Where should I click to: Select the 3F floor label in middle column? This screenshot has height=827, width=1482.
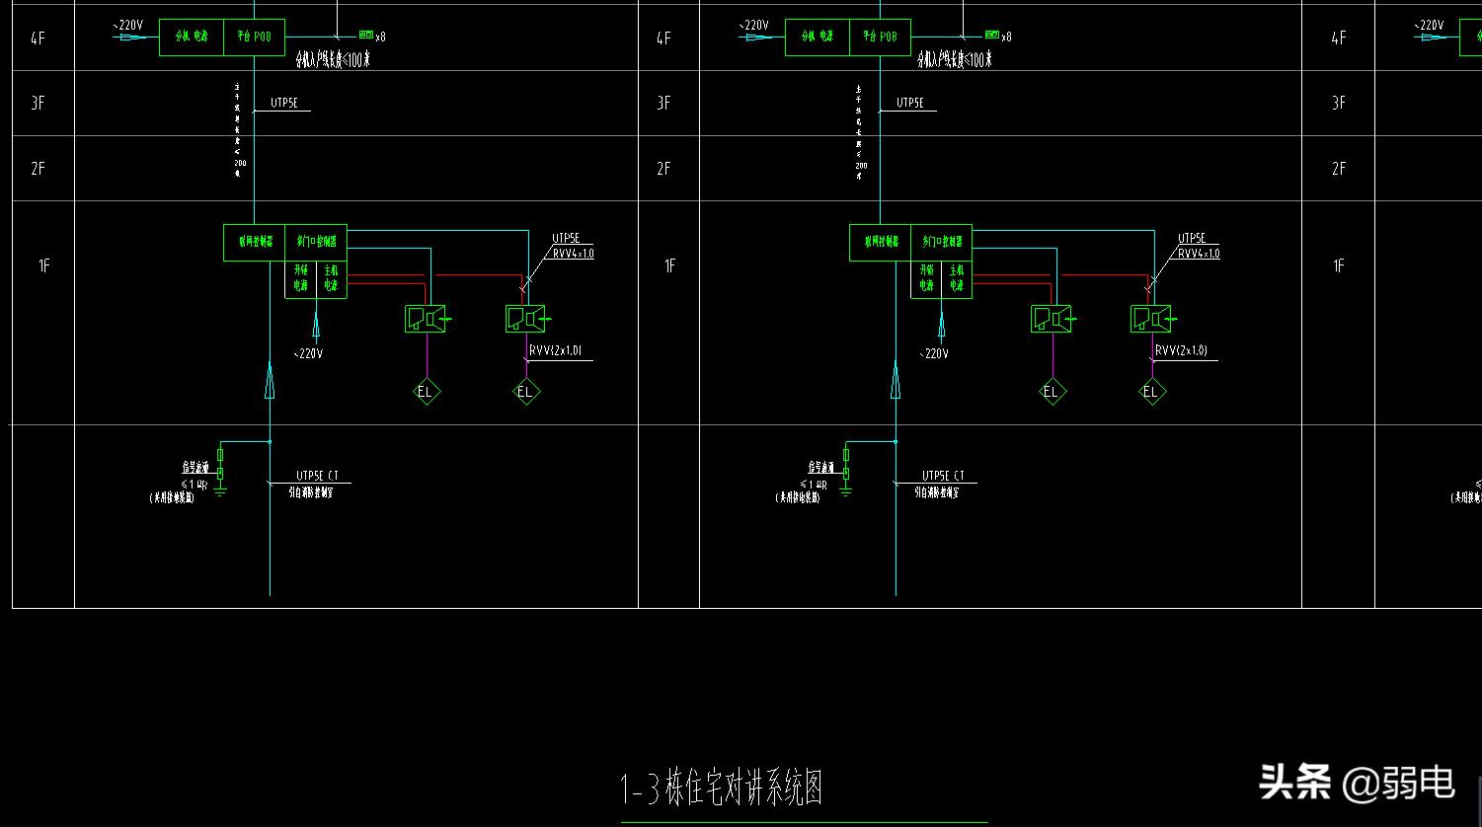(663, 103)
